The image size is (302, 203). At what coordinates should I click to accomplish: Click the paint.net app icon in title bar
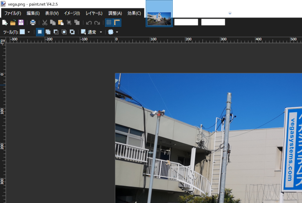point(3,4)
